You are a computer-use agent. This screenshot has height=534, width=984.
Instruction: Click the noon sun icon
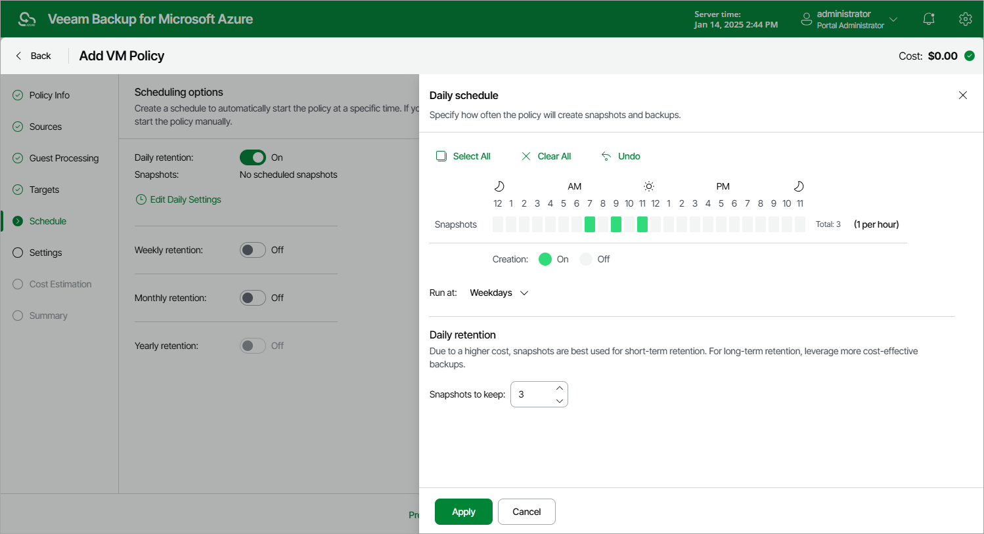(649, 186)
